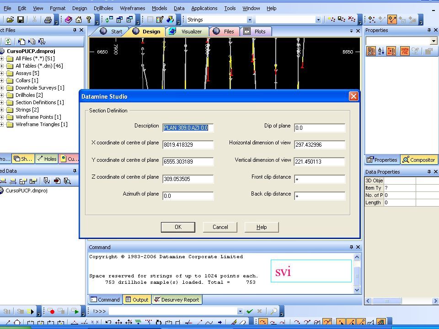Click the grid display toolbar icon

point(150,20)
